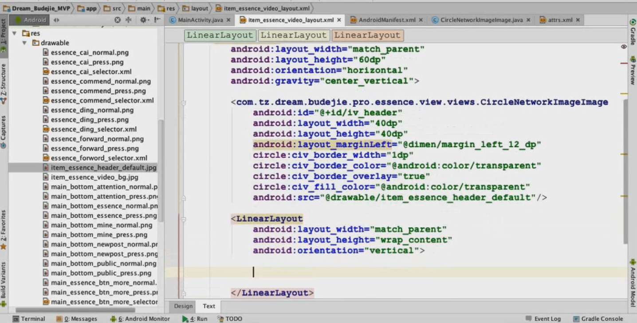
Task: Open the Run tool window
Action: click(195, 319)
